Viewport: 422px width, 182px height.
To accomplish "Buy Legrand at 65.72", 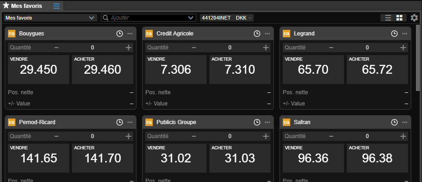I will [x=377, y=70].
